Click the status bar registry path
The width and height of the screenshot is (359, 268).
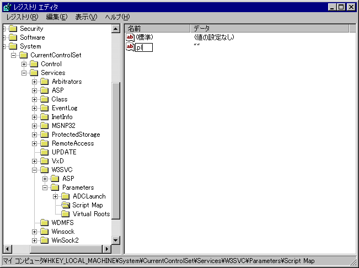(x=159, y=261)
